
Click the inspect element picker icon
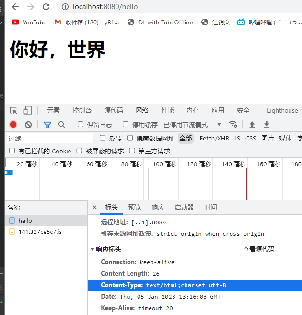point(13,110)
